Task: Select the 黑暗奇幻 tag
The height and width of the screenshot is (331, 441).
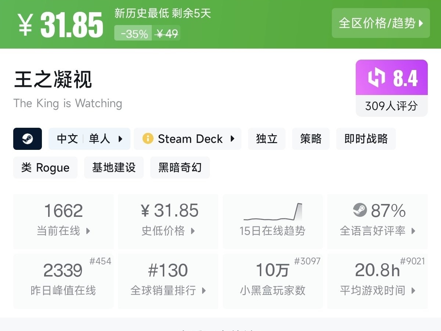Action: pos(180,168)
